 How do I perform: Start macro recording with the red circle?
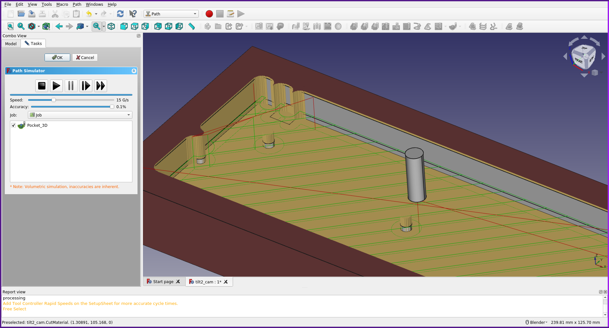click(209, 14)
